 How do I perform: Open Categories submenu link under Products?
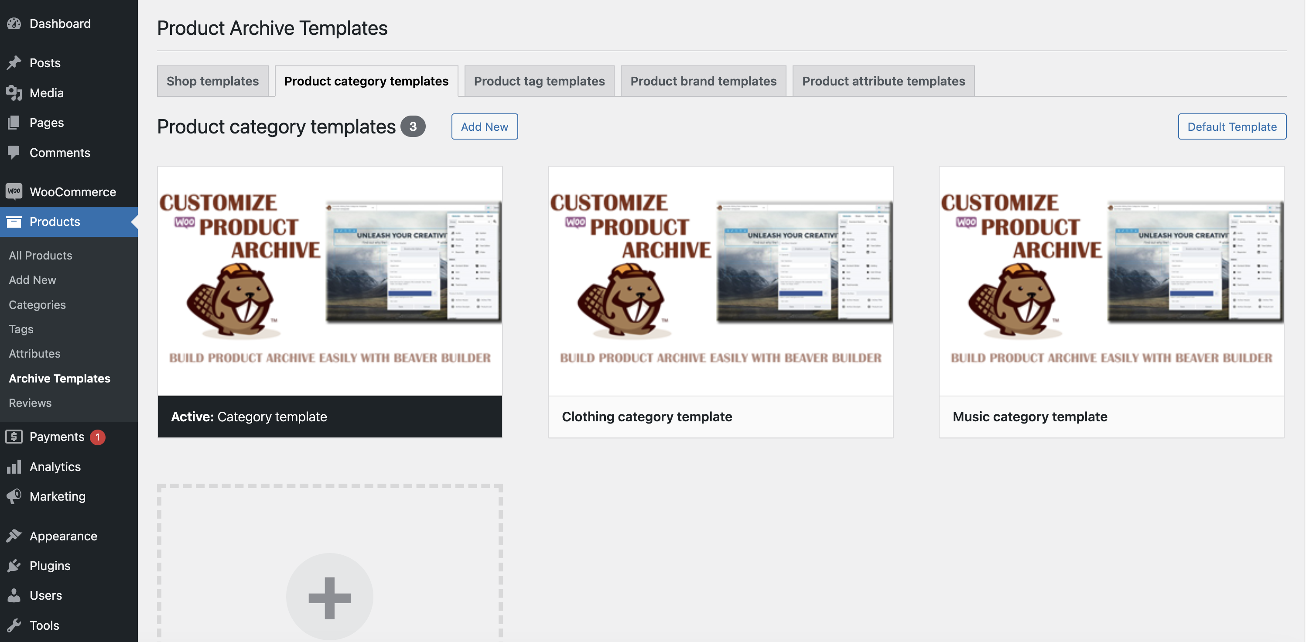click(37, 304)
